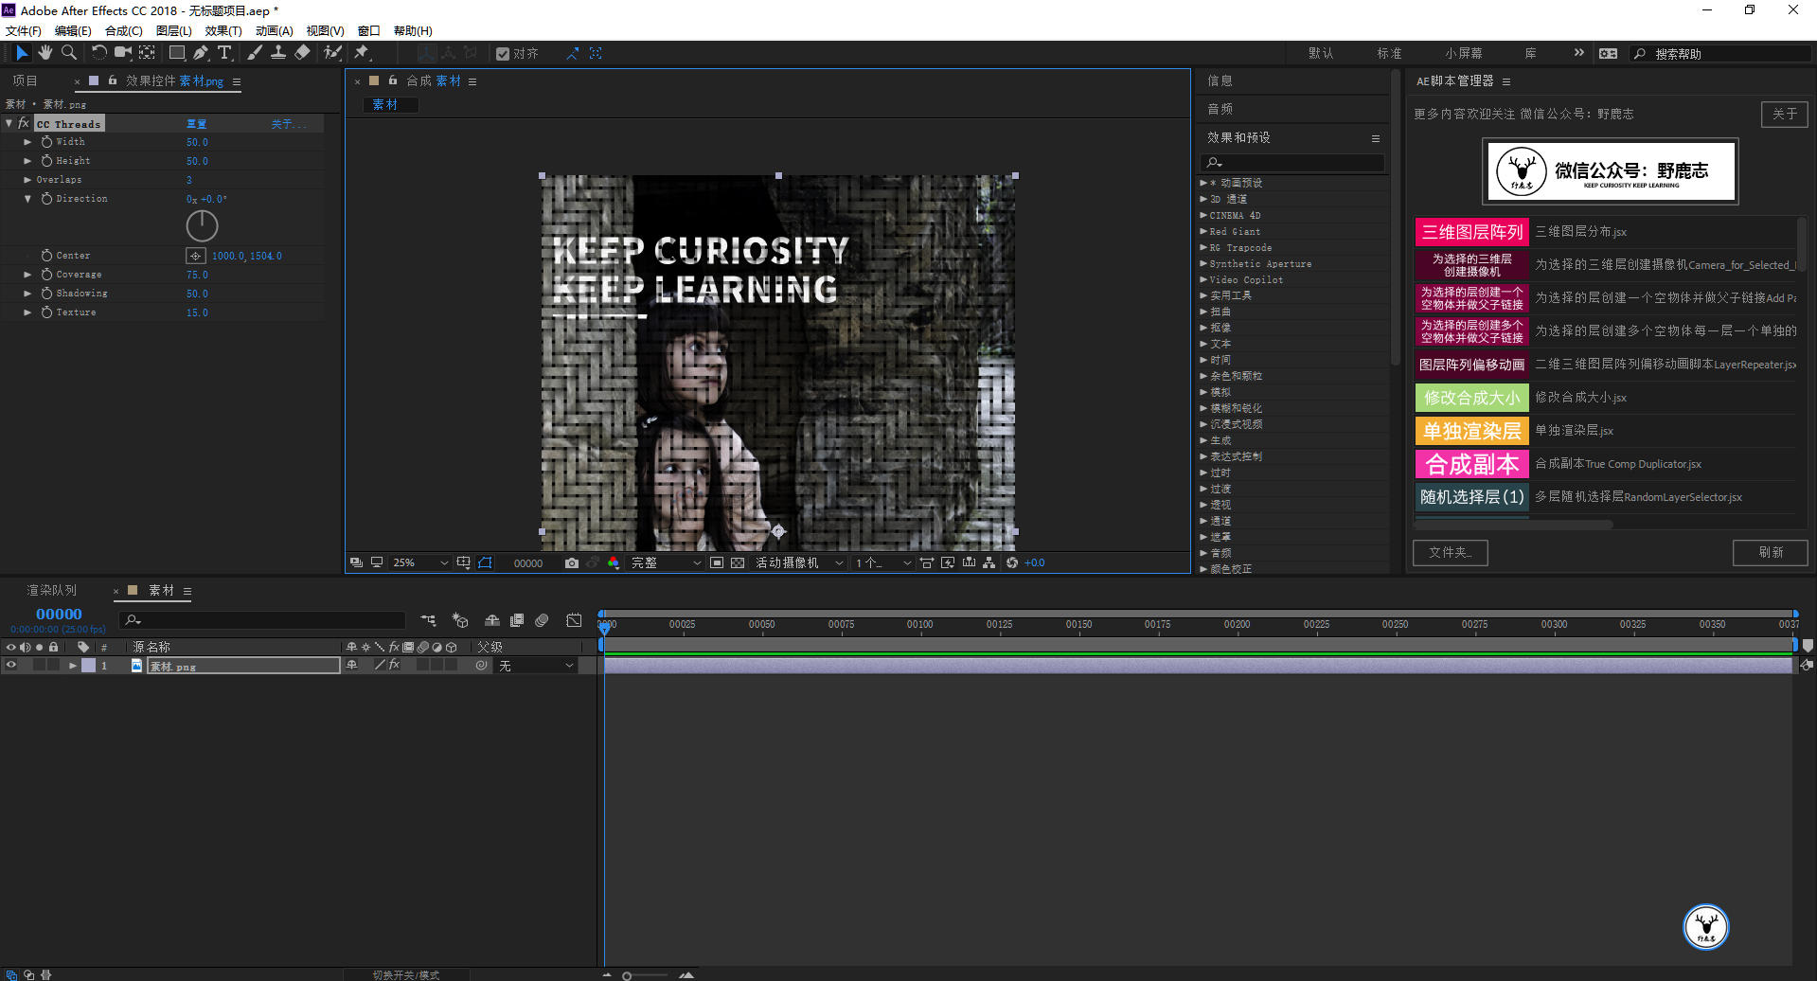Open the composition mini-flowchart in timeline
This screenshot has width=1817, height=981.
point(429,620)
